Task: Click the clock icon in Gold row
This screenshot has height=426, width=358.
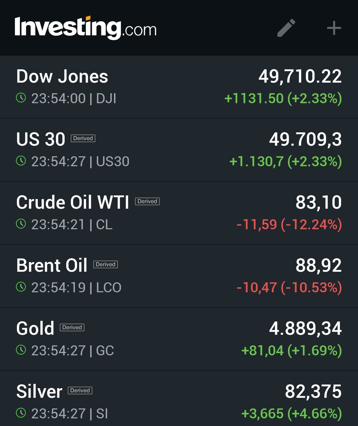Action: [x=21, y=350]
